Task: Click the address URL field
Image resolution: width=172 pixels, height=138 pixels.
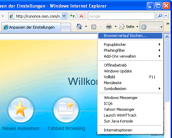Action: (38, 16)
